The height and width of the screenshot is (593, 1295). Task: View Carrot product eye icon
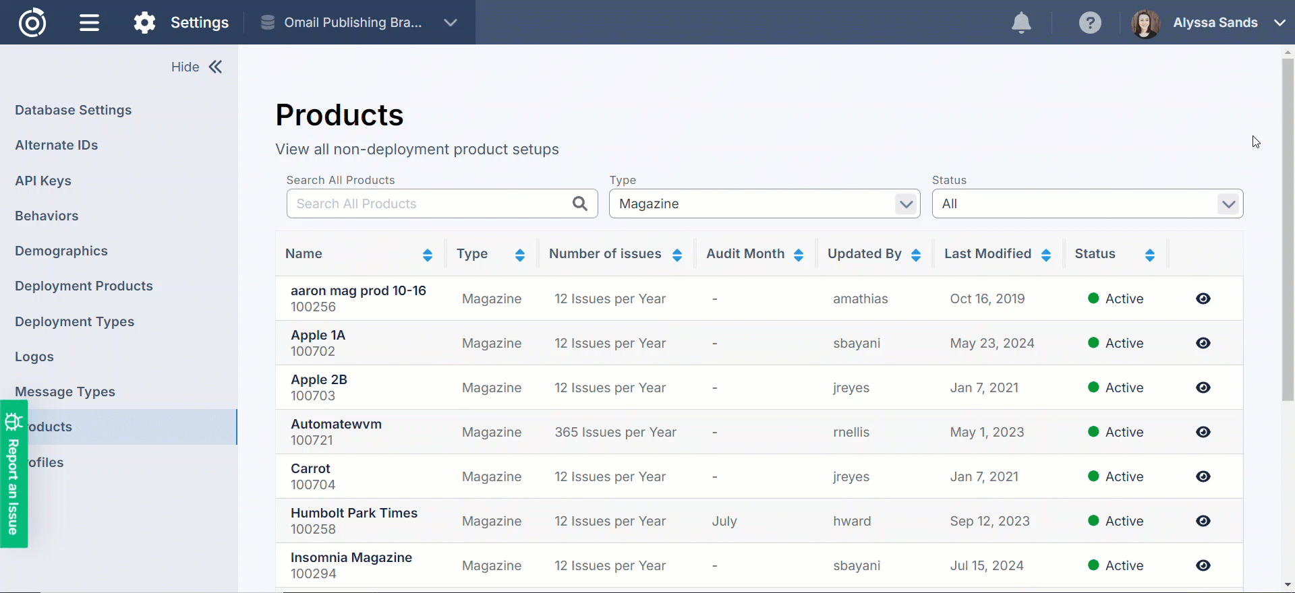(x=1203, y=476)
